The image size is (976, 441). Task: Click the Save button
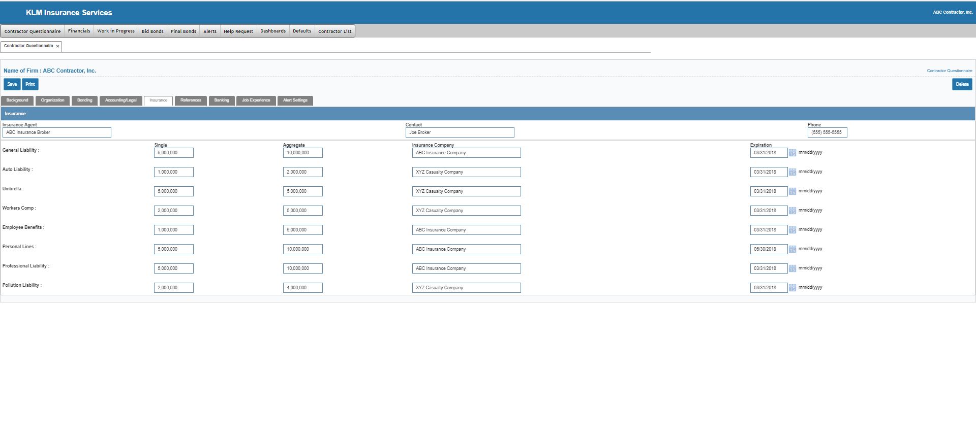12,84
